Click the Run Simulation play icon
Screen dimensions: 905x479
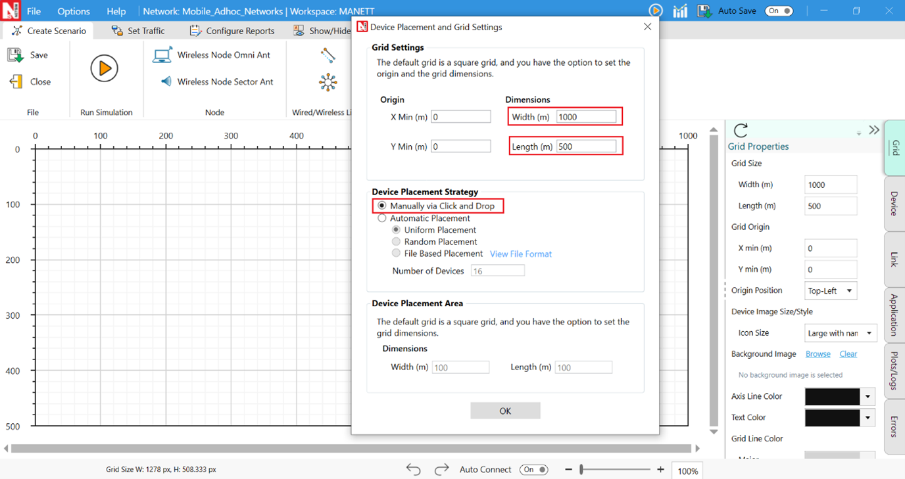(104, 68)
